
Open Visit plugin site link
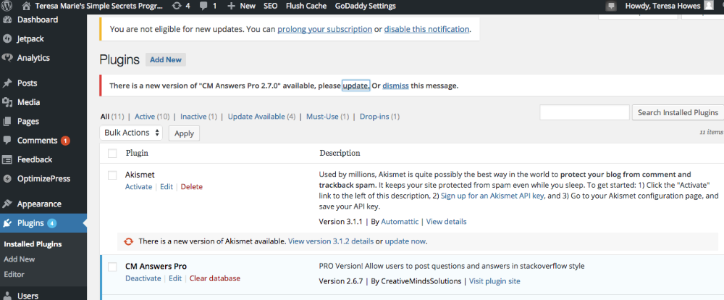(x=494, y=280)
